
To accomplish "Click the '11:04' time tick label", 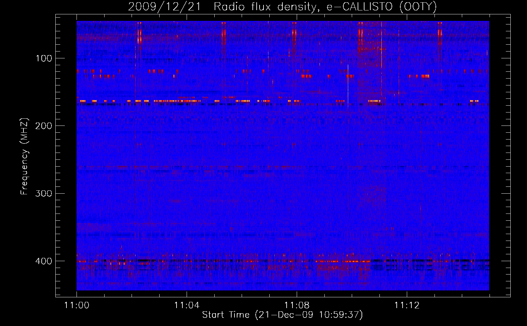I will pos(187,305).
